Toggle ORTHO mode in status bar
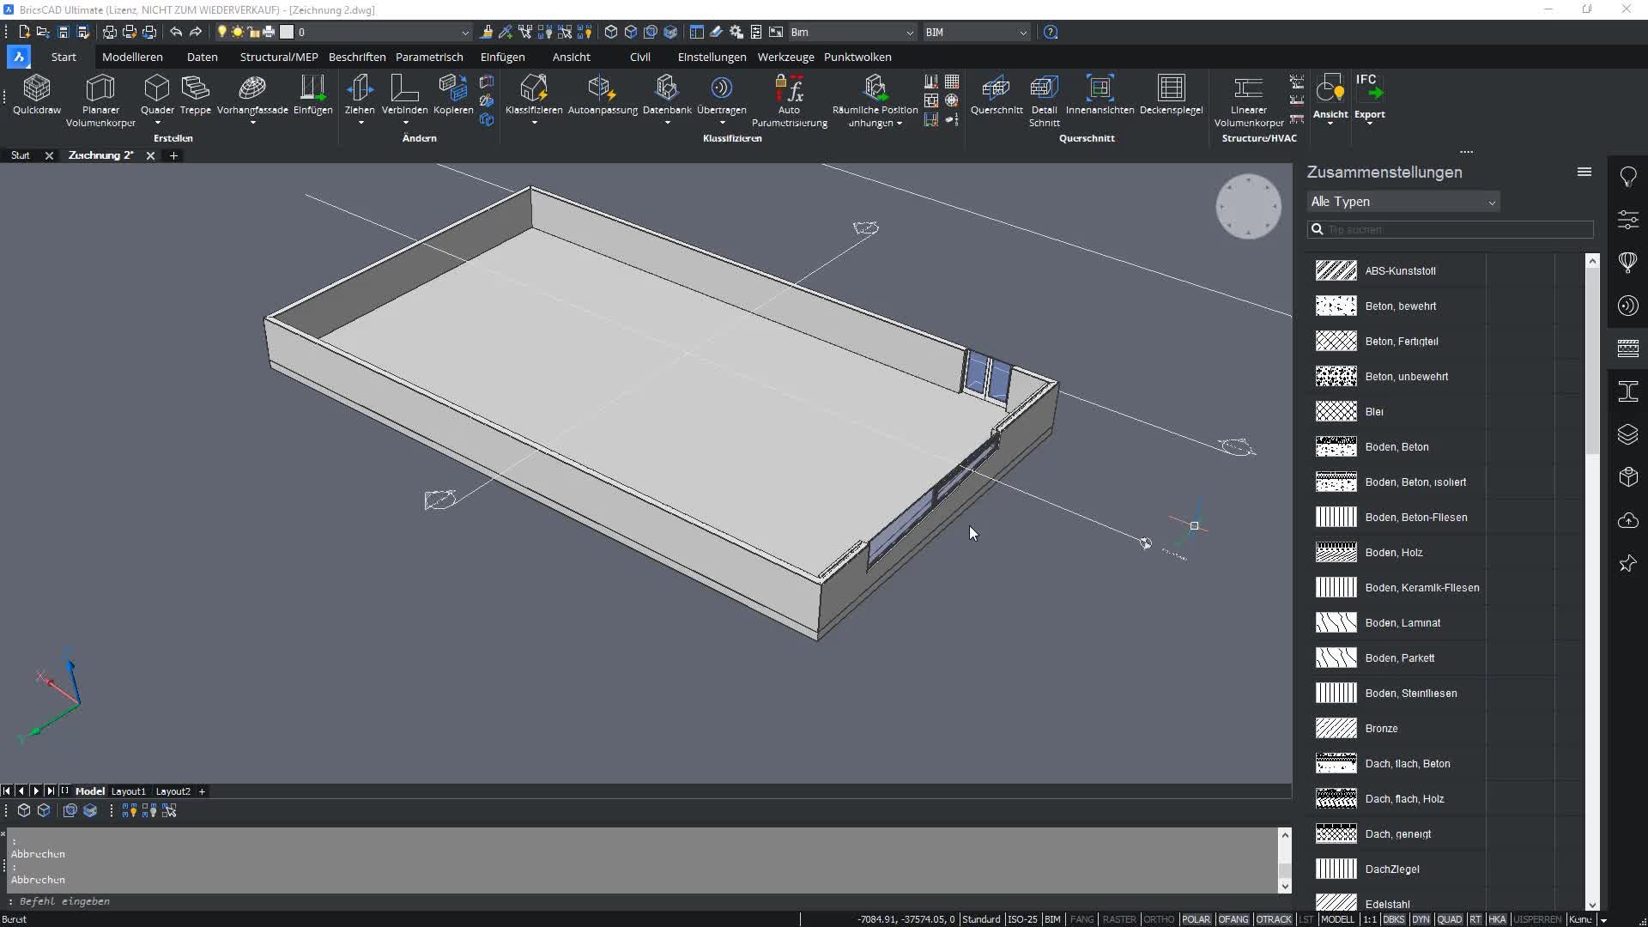The image size is (1648, 927). coord(1159,919)
